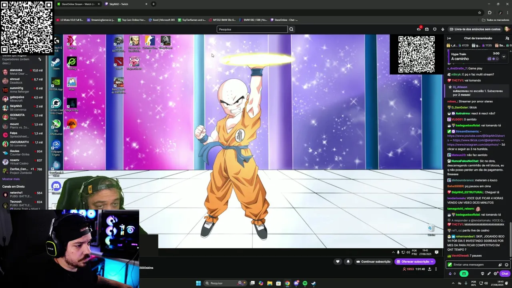Open the youtube.com/@SkipNhO/shorts chat link
The image size is (512, 288).
click(476, 136)
